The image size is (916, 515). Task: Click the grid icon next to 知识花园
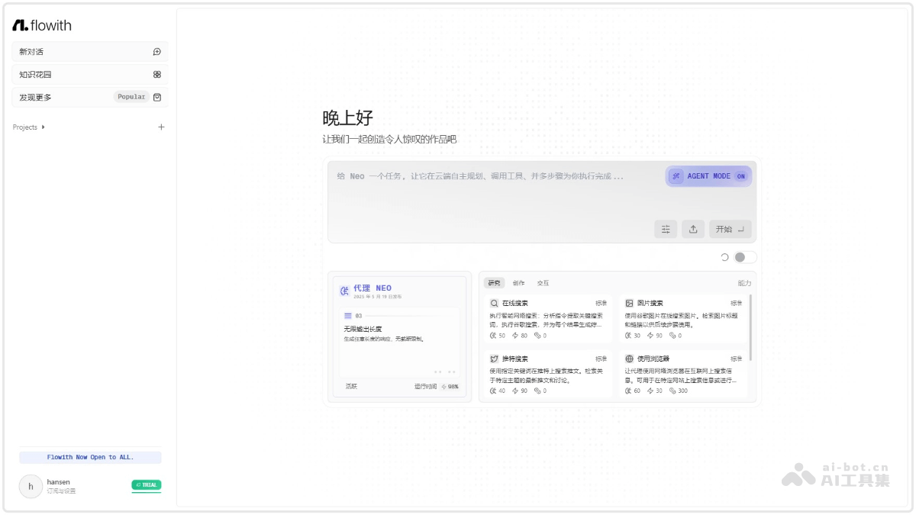pyautogui.click(x=158, y=74)
